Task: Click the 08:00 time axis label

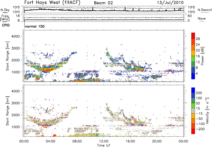Action: click(77, 141)
